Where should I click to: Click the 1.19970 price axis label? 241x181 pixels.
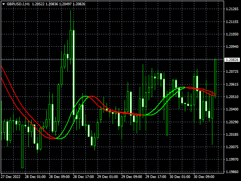[232, 159]
